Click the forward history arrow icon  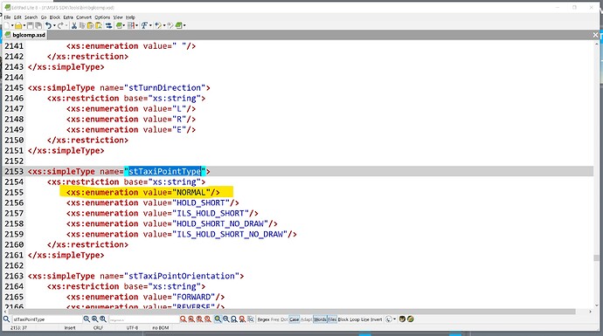coord(170,25)
